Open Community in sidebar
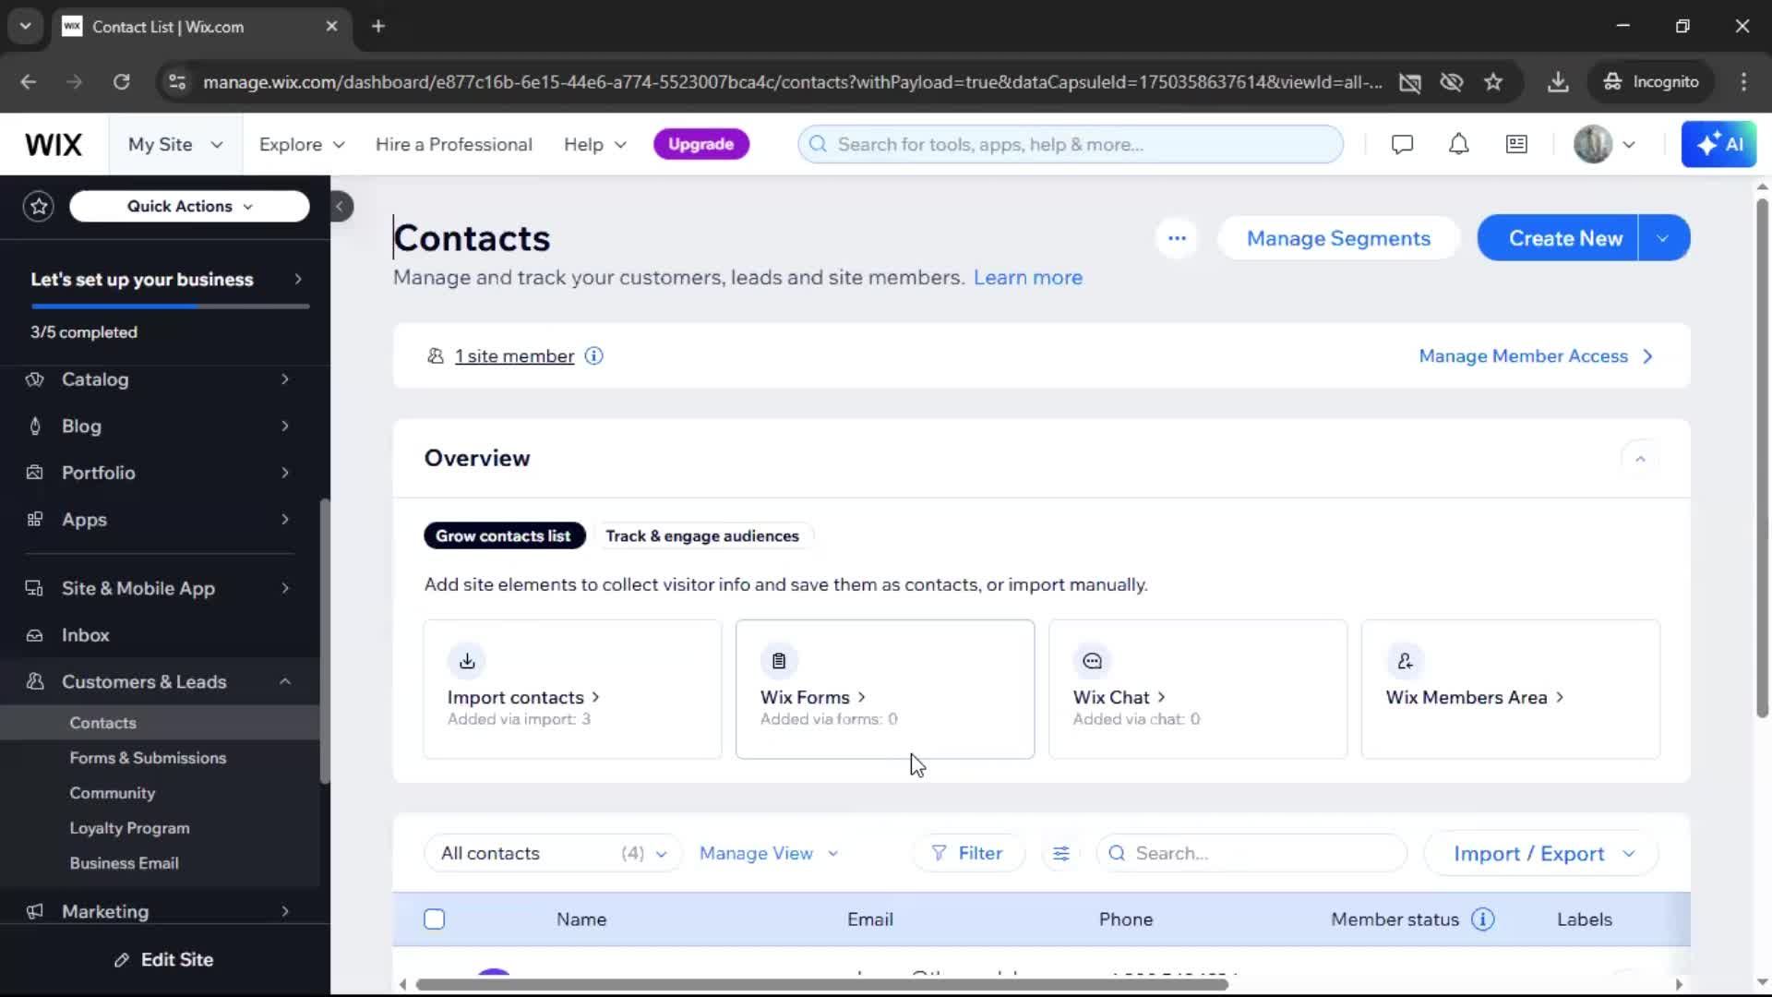 [x=113, y=793]
